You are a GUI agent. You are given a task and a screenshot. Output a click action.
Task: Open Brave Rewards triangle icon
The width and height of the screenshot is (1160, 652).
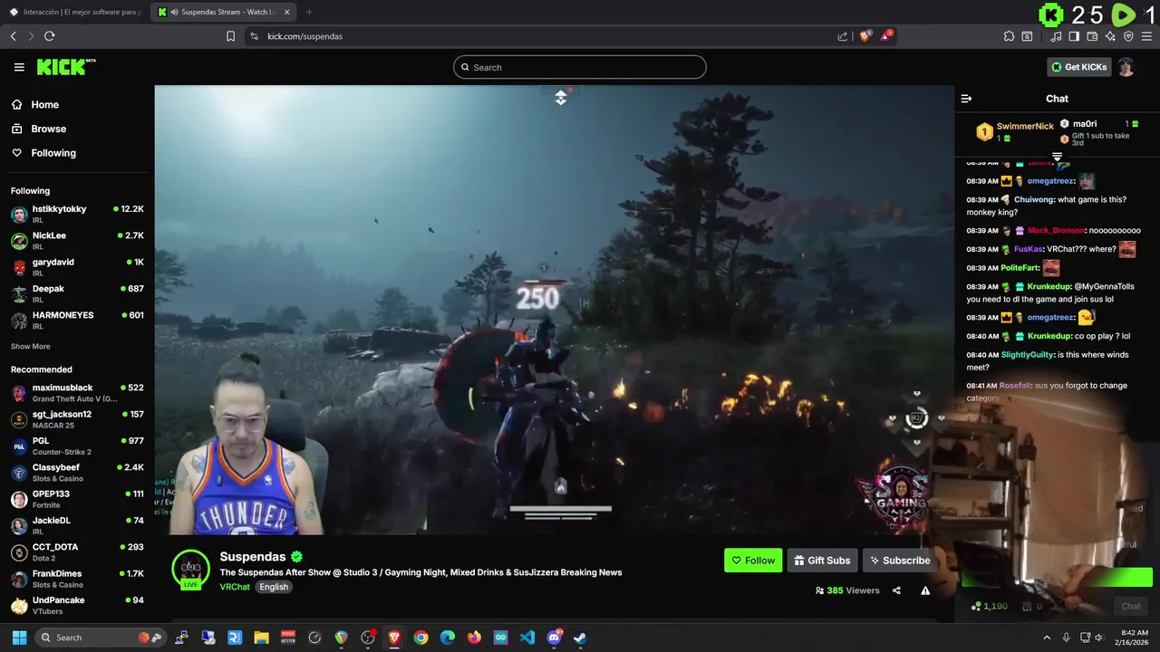(885, 36)
